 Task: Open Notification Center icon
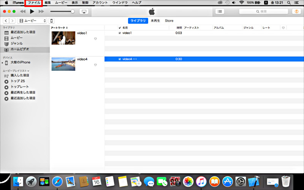(x=296, y=3)
